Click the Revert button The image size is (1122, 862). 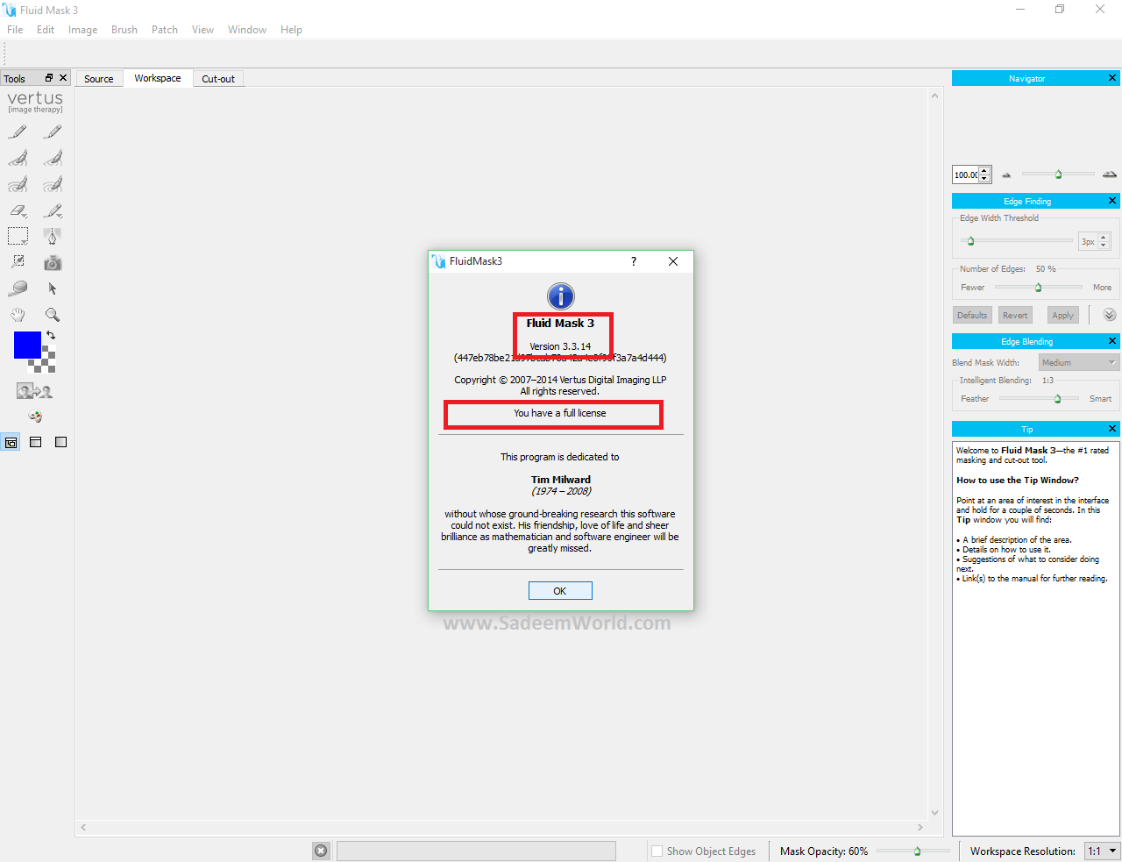click(x=1015, y=315)
